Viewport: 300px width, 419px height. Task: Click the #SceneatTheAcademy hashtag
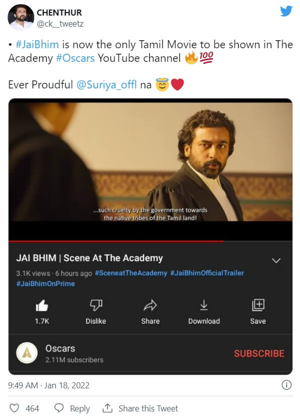point(131,273)
